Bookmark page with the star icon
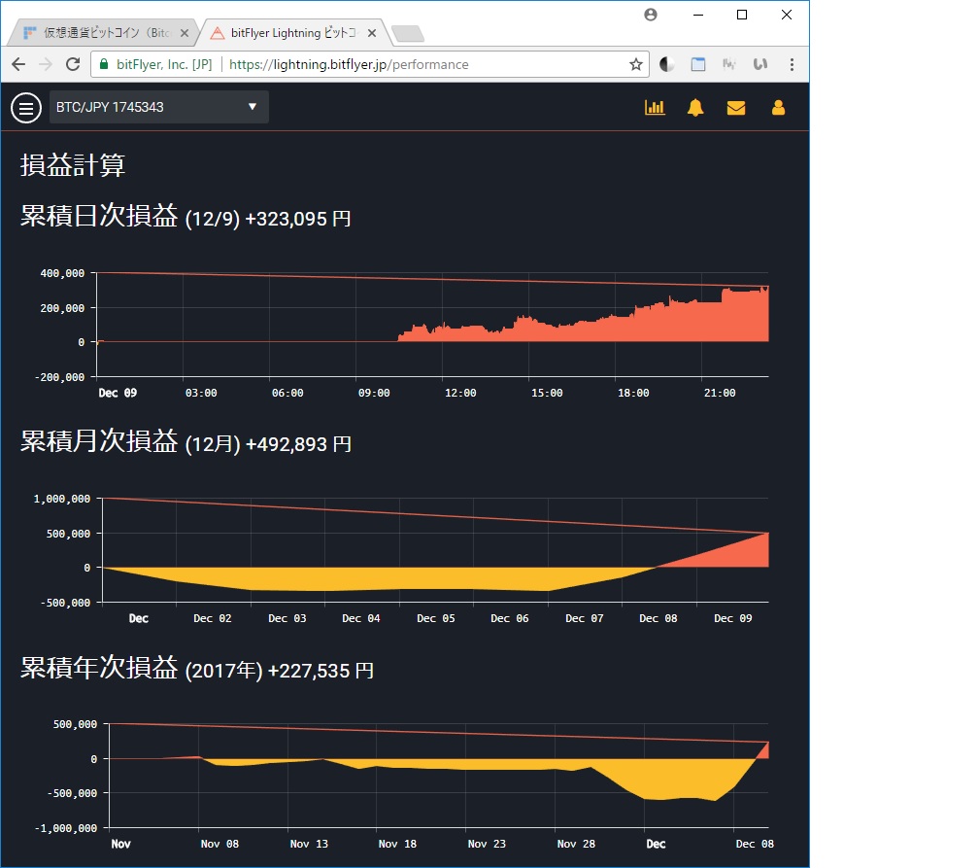This screenshot has height=868, width=979. coord(635,64)
